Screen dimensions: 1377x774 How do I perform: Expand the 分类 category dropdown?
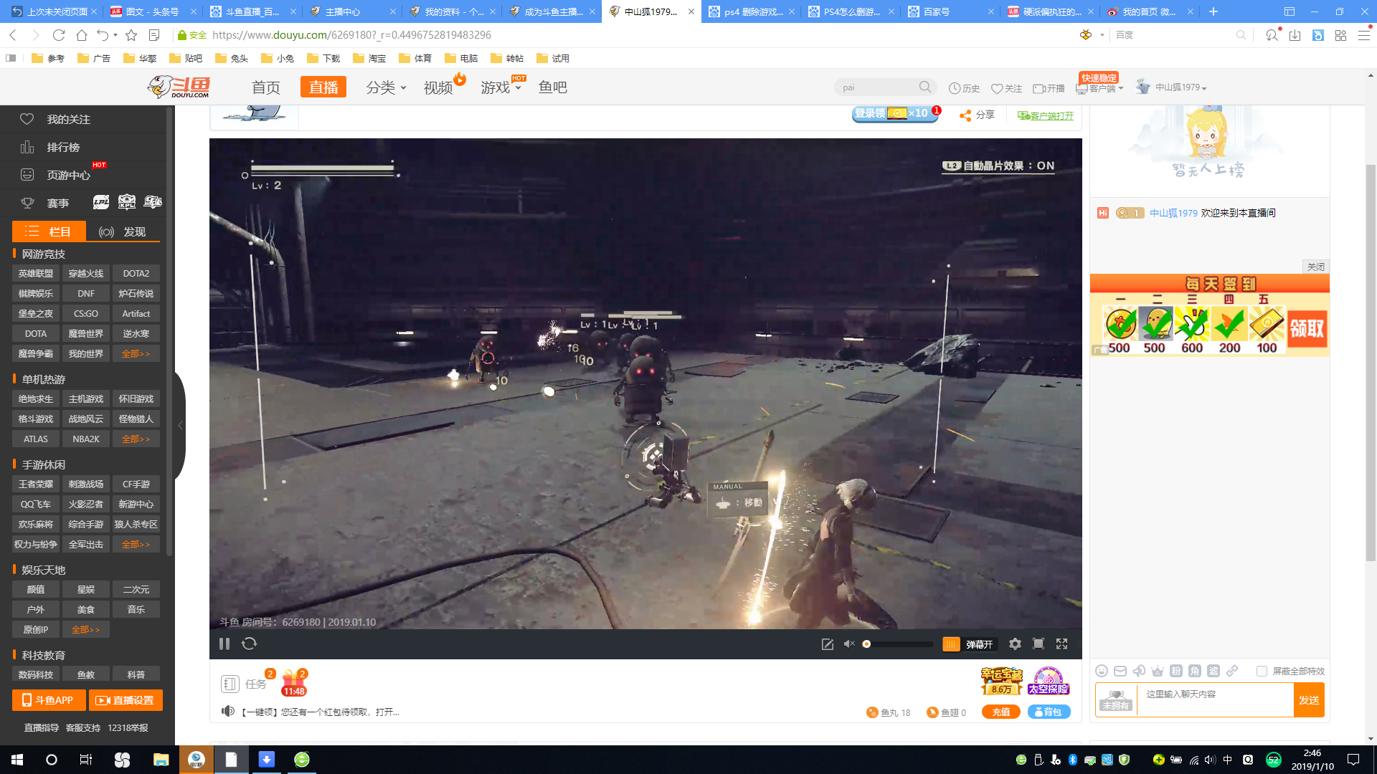click(x=385, y=87)
